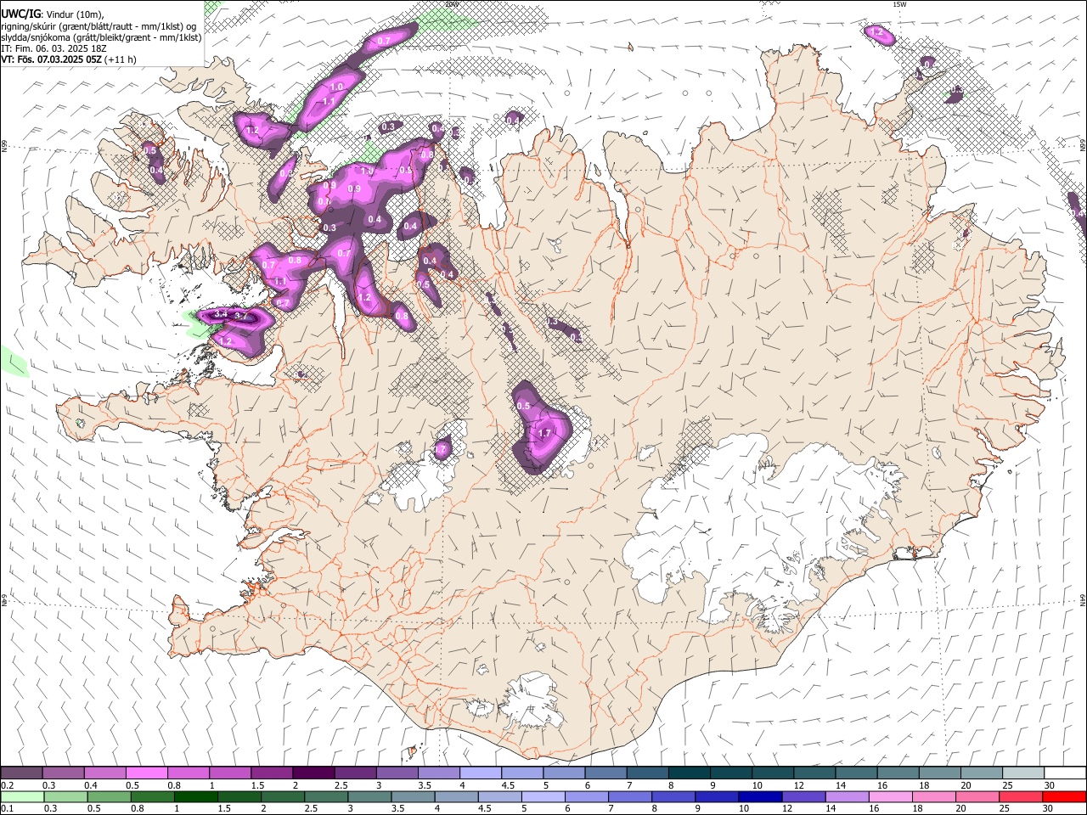Pick the pale green rain swatch between 0.1 and 0.3
The image size is (1087, 815).
[22, 796]
